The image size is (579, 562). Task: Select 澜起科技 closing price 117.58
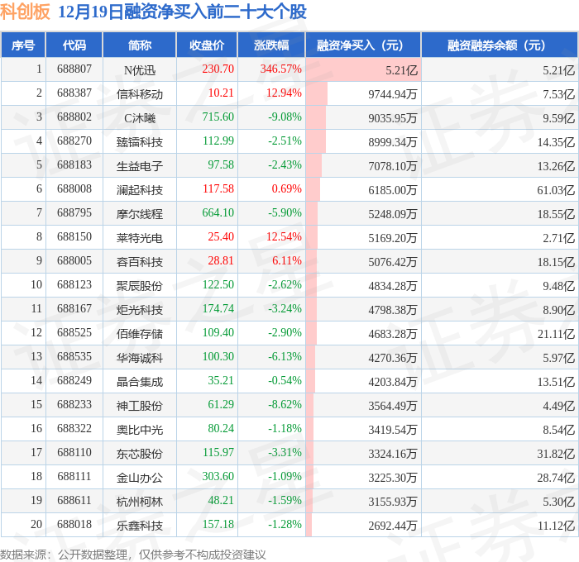click(x=218, y=188)
